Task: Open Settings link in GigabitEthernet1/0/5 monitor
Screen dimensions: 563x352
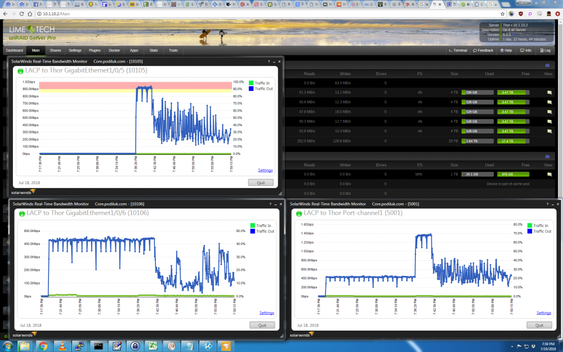Action: (265, 170)
